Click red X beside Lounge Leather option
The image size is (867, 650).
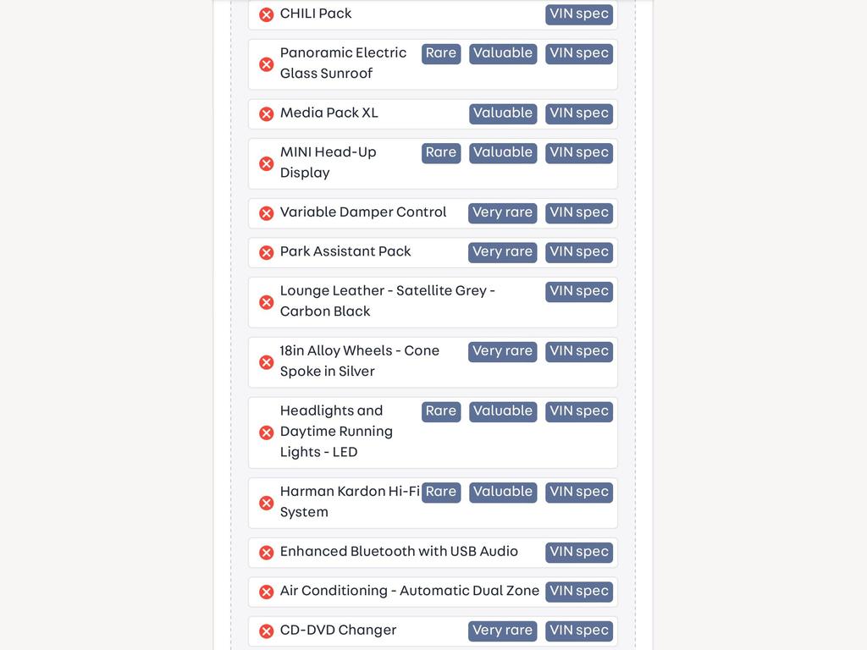267,302
